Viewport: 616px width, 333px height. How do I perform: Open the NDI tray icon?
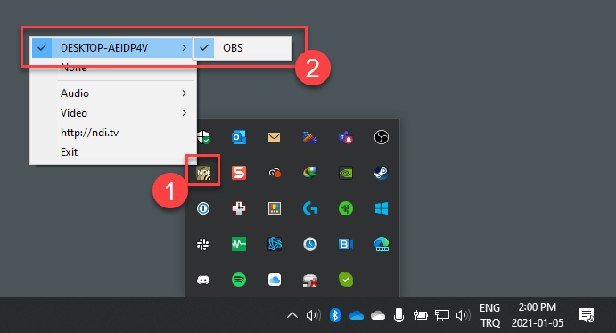tap(203, 173)
